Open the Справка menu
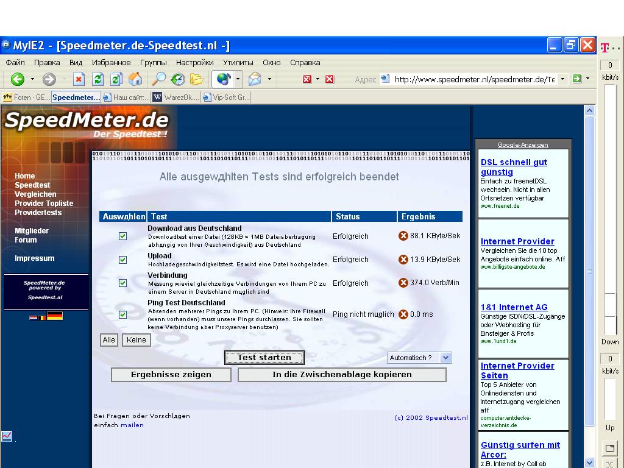The width and height of the screenshot is (624, 468). tap(305, 63)
